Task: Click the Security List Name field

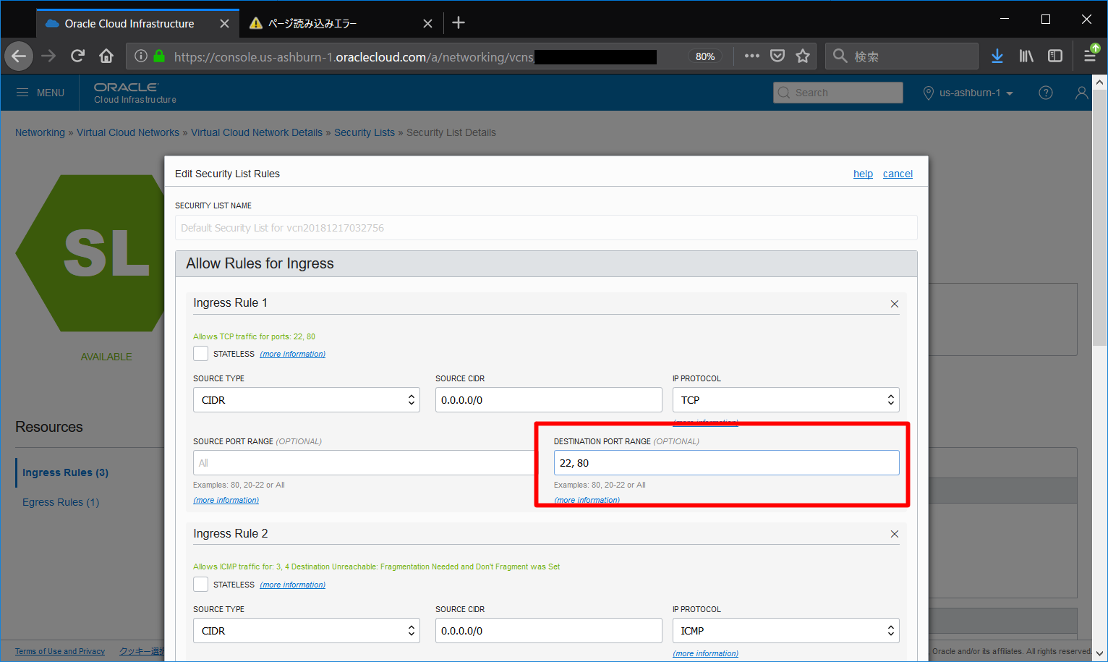Action: (546, 228)
